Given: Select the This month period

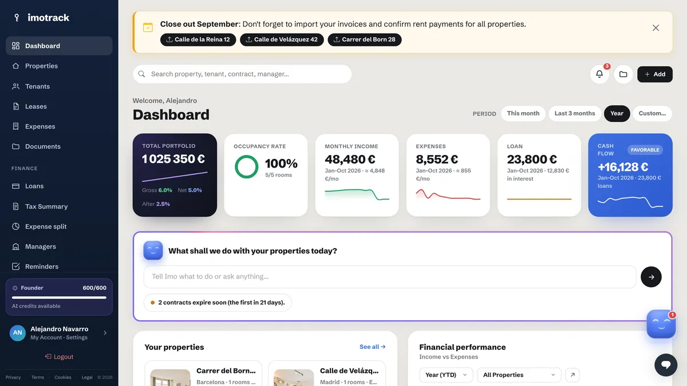Looking at the screenshot, I should click(x=523, y=113).
